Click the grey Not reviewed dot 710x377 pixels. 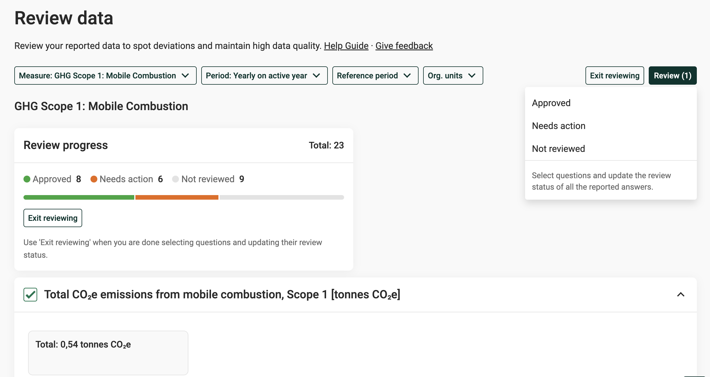point(175,179)
